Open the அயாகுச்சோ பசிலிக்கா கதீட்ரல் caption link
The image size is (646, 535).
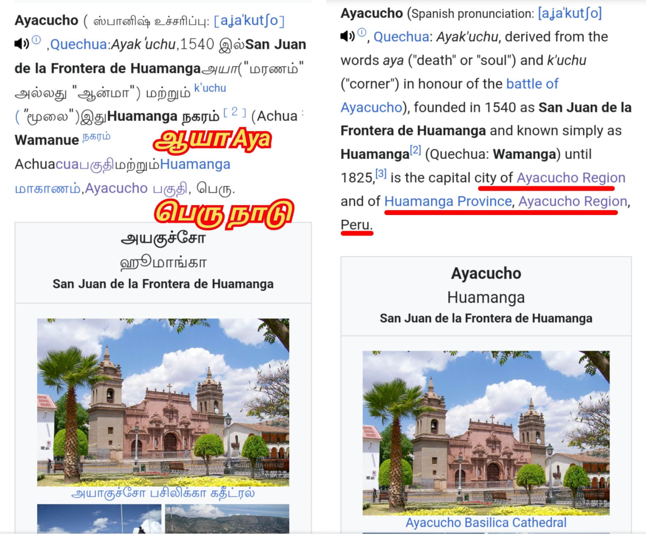(163, 494)
